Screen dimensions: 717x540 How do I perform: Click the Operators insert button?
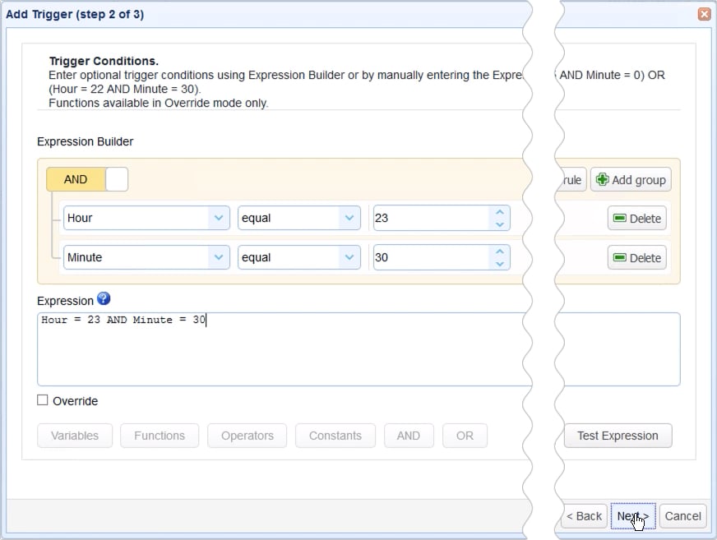click(247, 436)
